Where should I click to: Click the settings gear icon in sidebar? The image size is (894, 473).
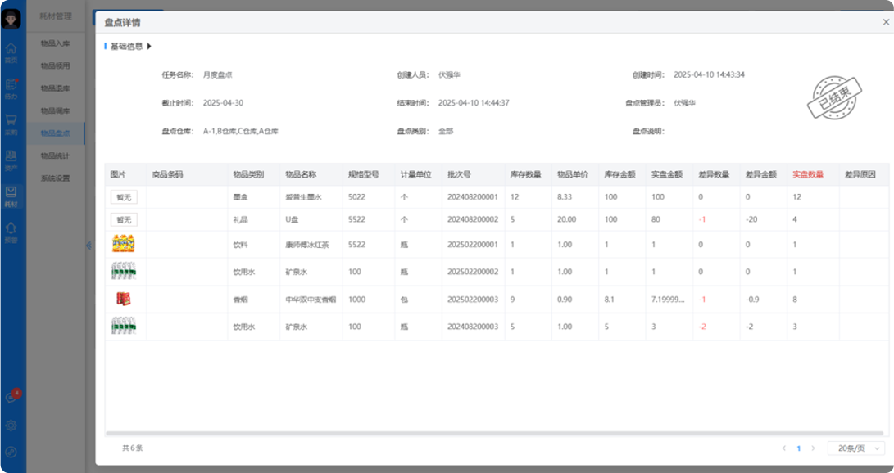pyautogui.click(x=11, y=426)
